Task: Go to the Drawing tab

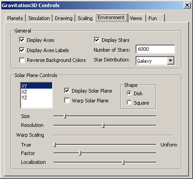Action: click(64, 18)
